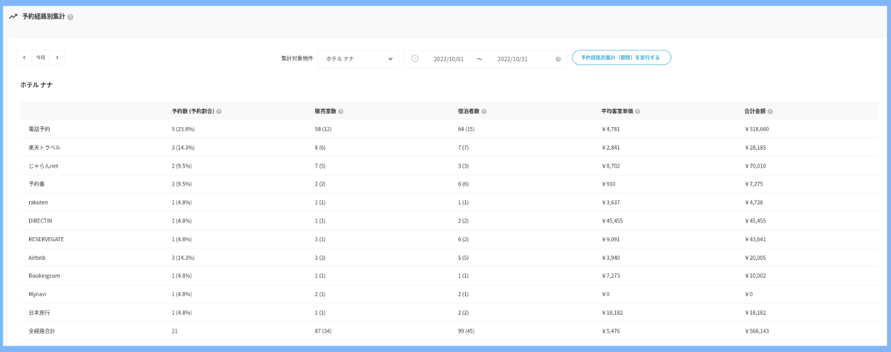Click the clock icon in the date range field

click(x=415, y=59)
